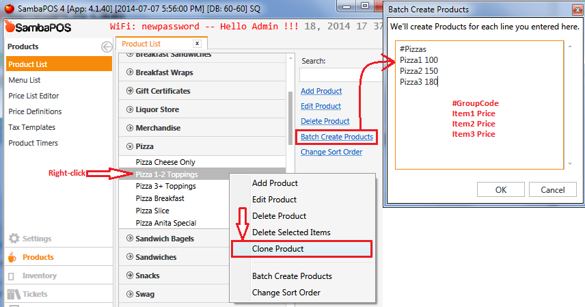Select Pizza Anita Special product
Screen dimensions: 585x307
pyautogui.click(x=166, y=223)
